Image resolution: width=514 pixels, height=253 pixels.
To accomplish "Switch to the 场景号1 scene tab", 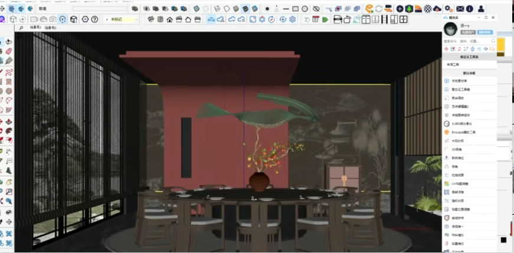I will (35, 28).
